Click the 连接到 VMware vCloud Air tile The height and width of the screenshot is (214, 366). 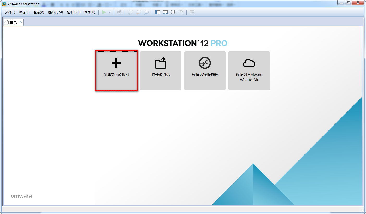(x=249, y=71)
